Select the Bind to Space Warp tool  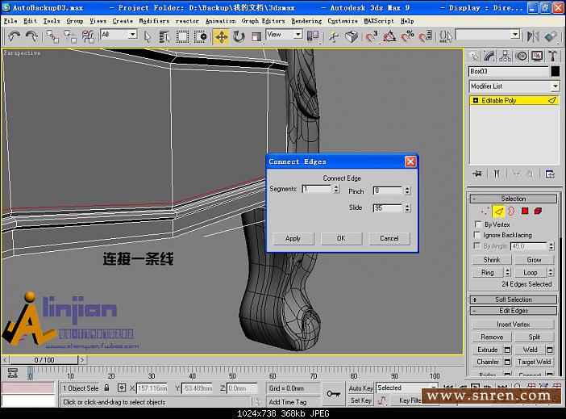88,36
